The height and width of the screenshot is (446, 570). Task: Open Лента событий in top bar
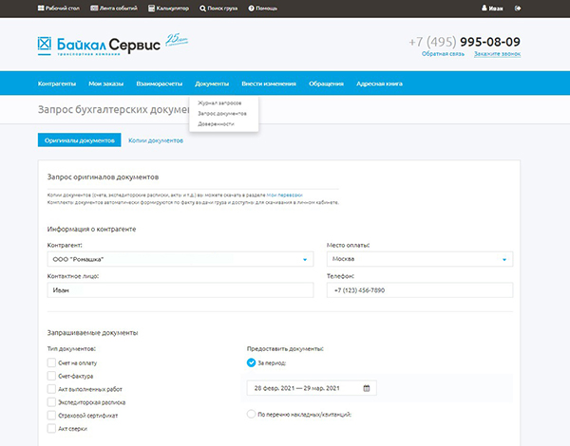[114, 8]
